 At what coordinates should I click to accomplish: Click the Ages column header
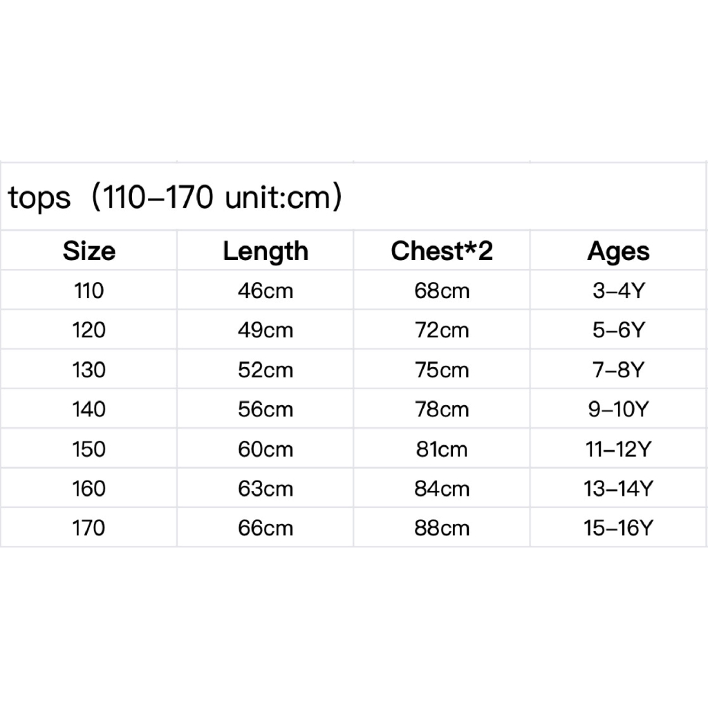619,251
